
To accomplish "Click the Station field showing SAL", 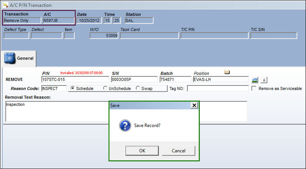I will point(139,20).
